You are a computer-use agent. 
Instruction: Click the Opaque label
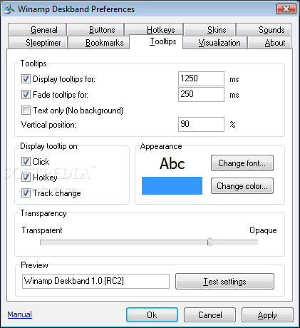click(263, 230)
